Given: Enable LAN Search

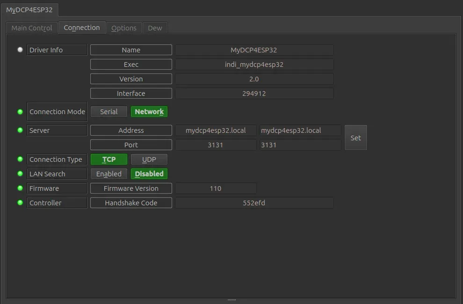Looking at the screenshot, I should point(109,174).
